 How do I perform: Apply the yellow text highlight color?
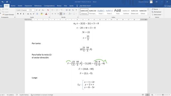point(42,14)
